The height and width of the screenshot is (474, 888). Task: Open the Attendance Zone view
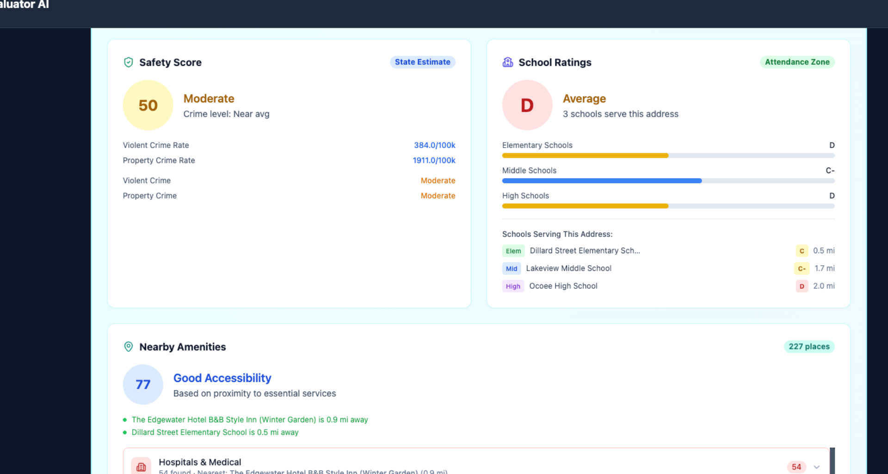click(x=797, y=62)
